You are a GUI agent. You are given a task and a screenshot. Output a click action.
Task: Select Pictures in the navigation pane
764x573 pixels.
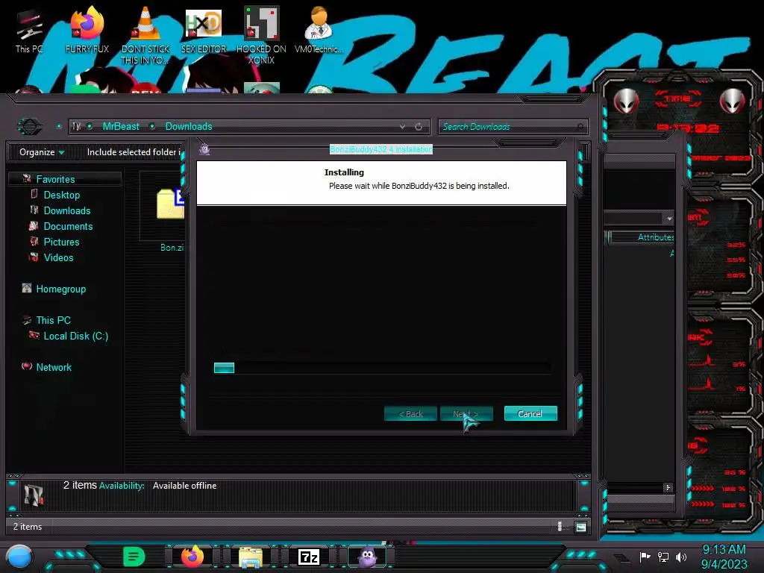[61, 242]
